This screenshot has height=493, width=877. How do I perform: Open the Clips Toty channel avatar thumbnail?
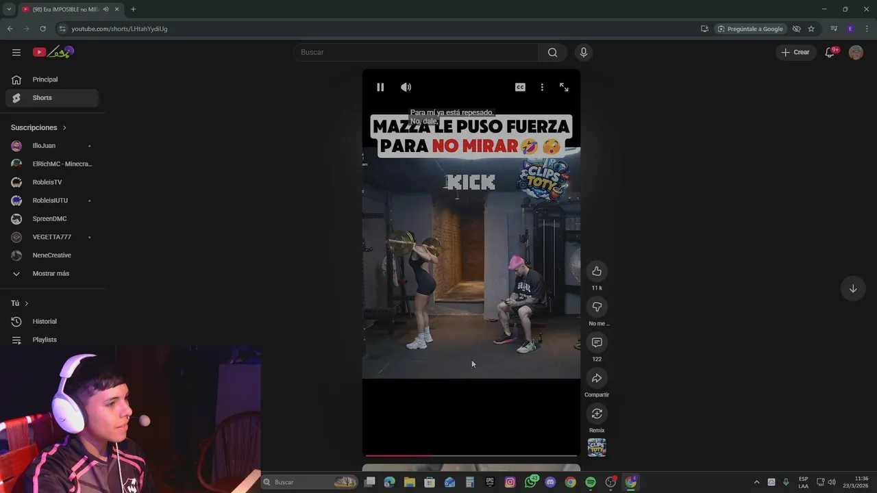pyautogui.click(x=597, y=447)
